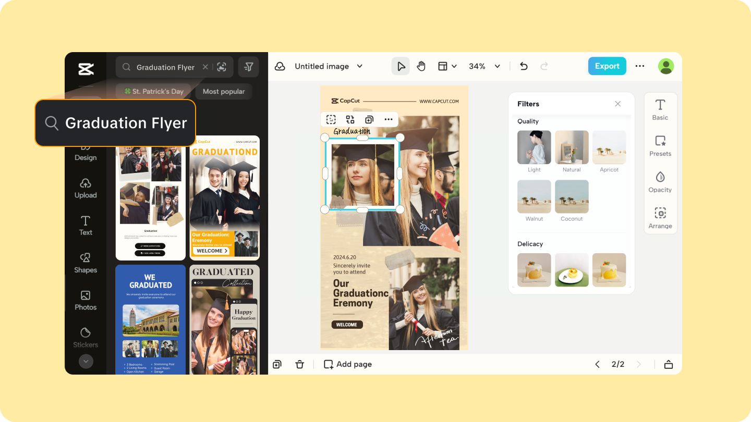The height and width of the screenshot is (422, 751).
Task: Click the bag-shaped icon in bottom right corner
Action: click(x=669, y=364)
